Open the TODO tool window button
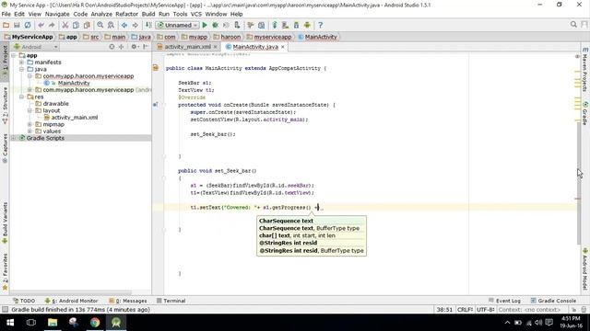 24,301
